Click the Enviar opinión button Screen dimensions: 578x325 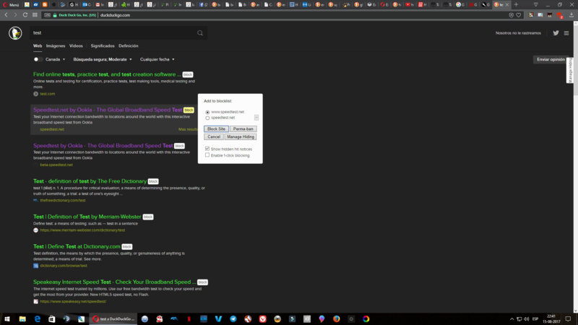[551, 59]
